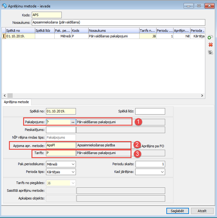Click the Spēkā līdz input field
The width and height of the screenshot is (217, 218).
coord(150,111)
